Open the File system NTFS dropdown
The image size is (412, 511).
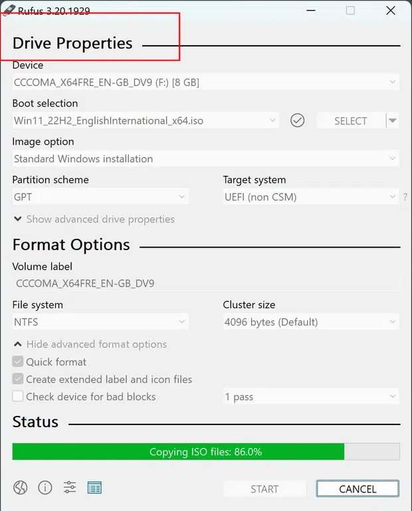coord(100,322)
